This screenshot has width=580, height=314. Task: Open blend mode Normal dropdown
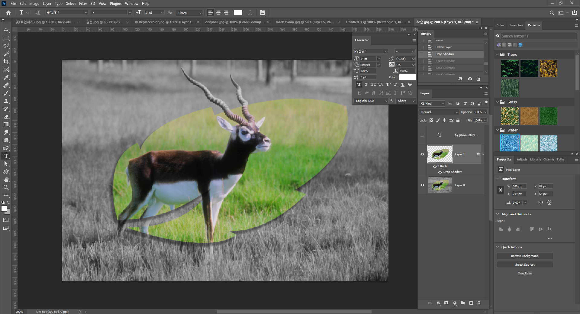(439, 112)
